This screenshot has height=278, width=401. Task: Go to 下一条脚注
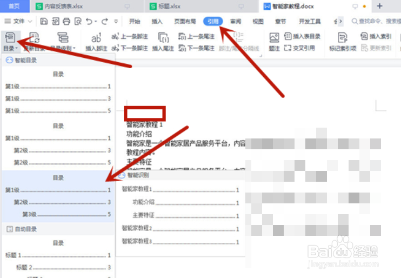tap(130, 48)
